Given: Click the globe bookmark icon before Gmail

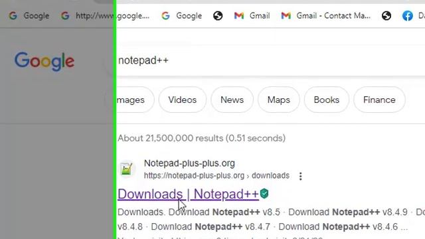Looking at the screenshot, I should pyautogui.click(x=218, y=16).
